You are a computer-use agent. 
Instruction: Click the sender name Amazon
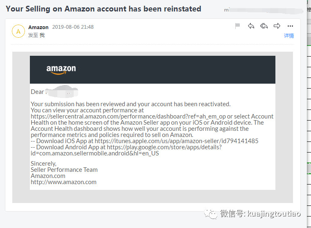coord(38,27)
